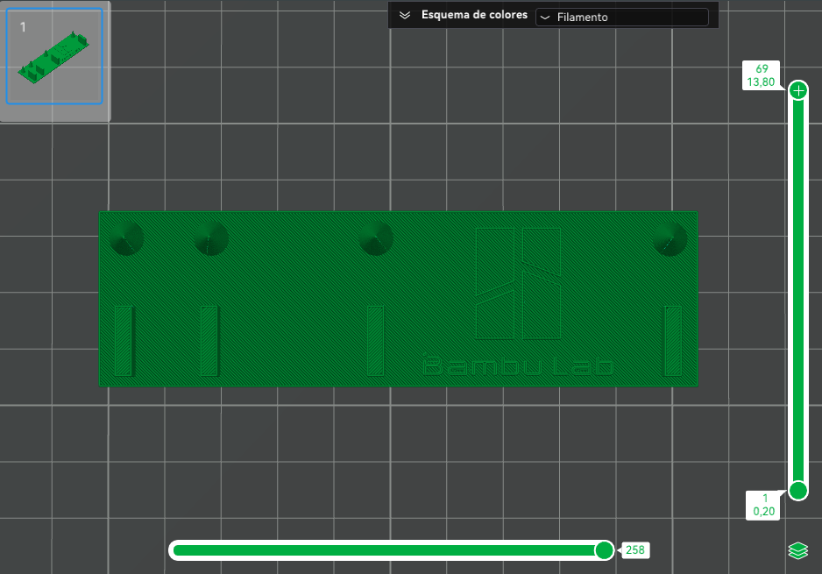822x574 pixels.
Task: Click the 258 move count label
Action: pos(635,549)
